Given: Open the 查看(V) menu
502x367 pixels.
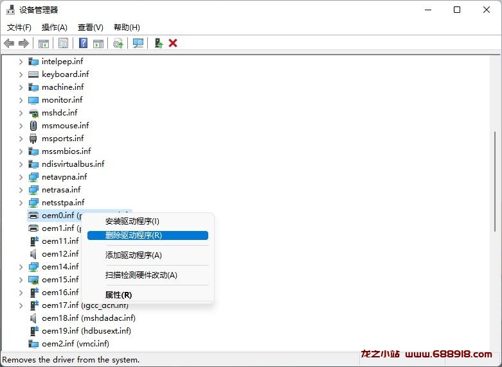Looking at the screenshot, I should coord(91,27).
